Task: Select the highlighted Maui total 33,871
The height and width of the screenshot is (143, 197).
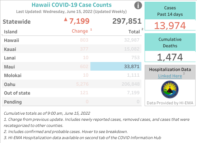Action: [116, 66]
